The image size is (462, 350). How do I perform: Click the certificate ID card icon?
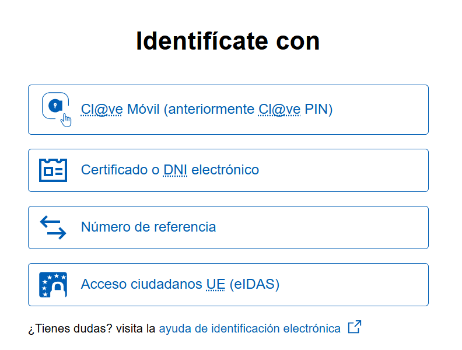[x=53, y=170]
